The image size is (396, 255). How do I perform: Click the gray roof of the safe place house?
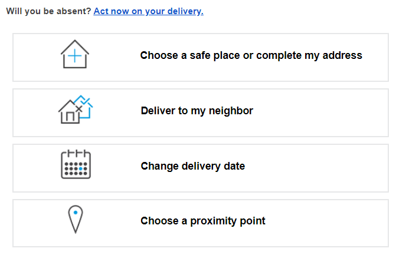click(75, 47)
